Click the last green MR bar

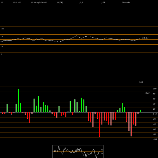140,111
